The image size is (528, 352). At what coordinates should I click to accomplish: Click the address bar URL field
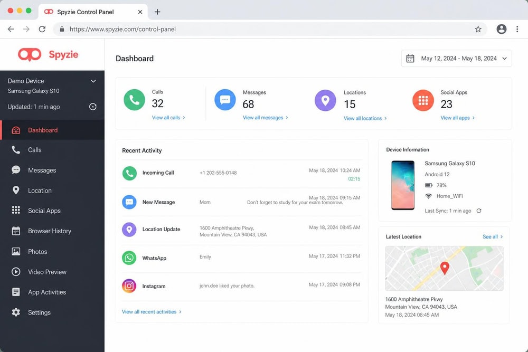pyautogui.click(x=270, y=29)
